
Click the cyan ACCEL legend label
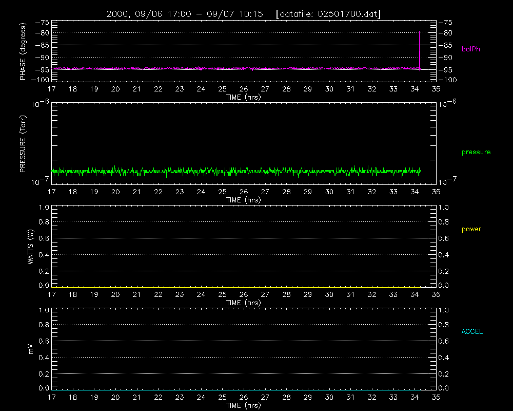[x=472, y=332]
